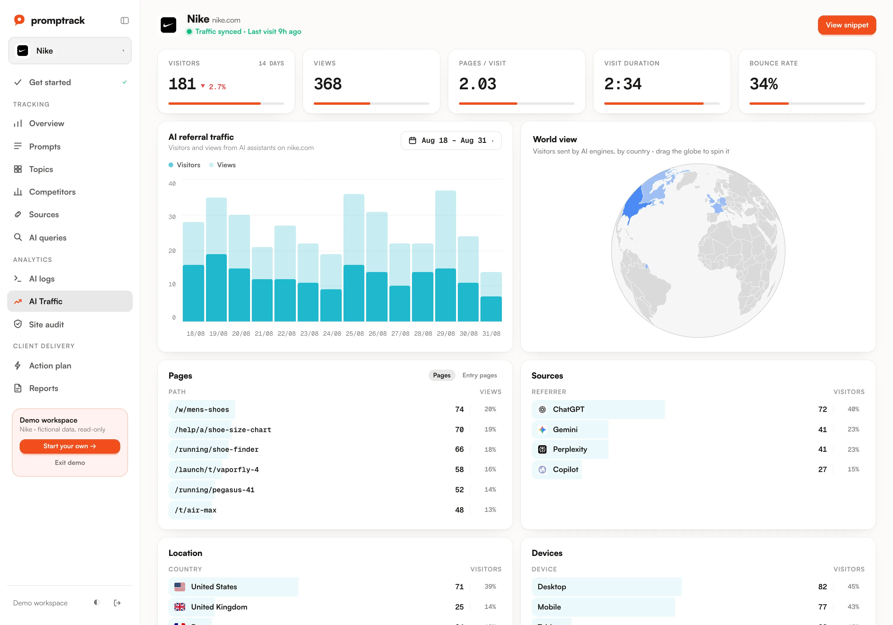893x625 pixels.
Task: Click the /w/mens-shoes path row
Action: [335, 410]
